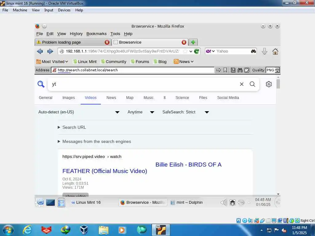
Task: Open Browservice bookmarks list icon
Action: point(233,70)
